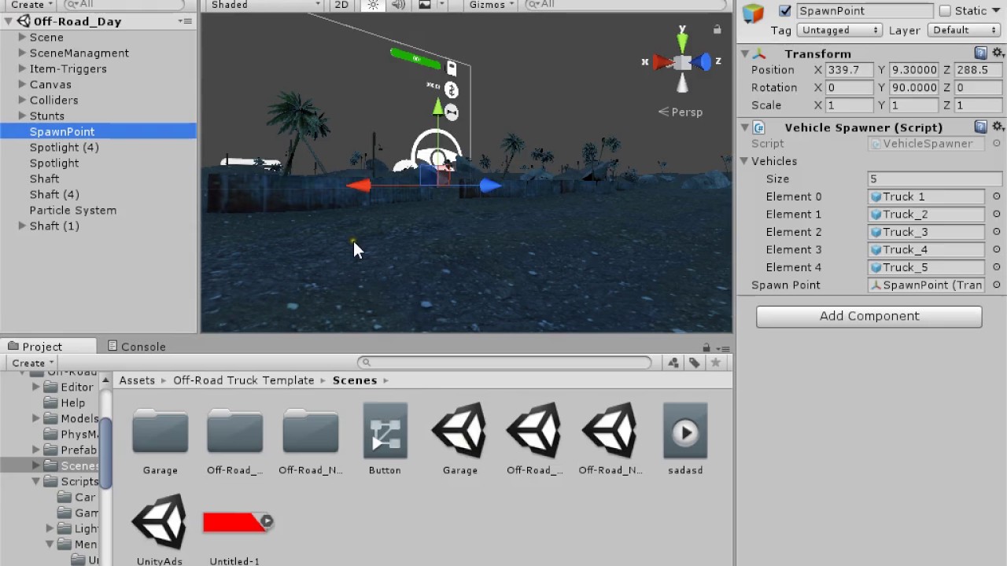Toggle scene effects image icon
The width and height of the screenshot is (1007, 566).
click(425, 5)
